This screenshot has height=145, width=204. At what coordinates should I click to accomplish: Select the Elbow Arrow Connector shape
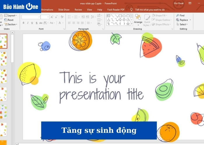(x=116, y=20)
